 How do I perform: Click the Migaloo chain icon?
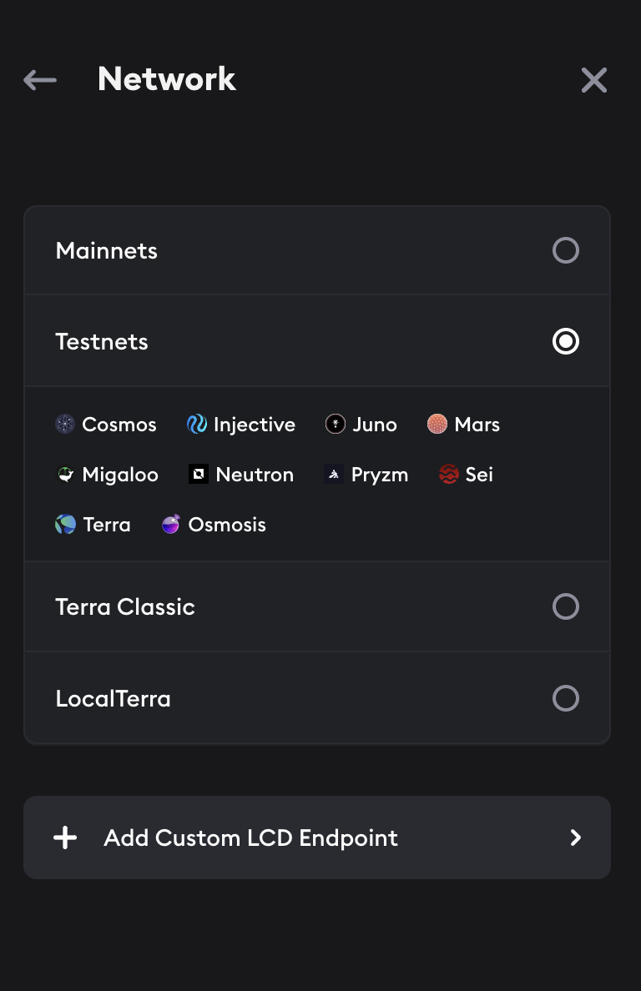click(x=65, y=475)
